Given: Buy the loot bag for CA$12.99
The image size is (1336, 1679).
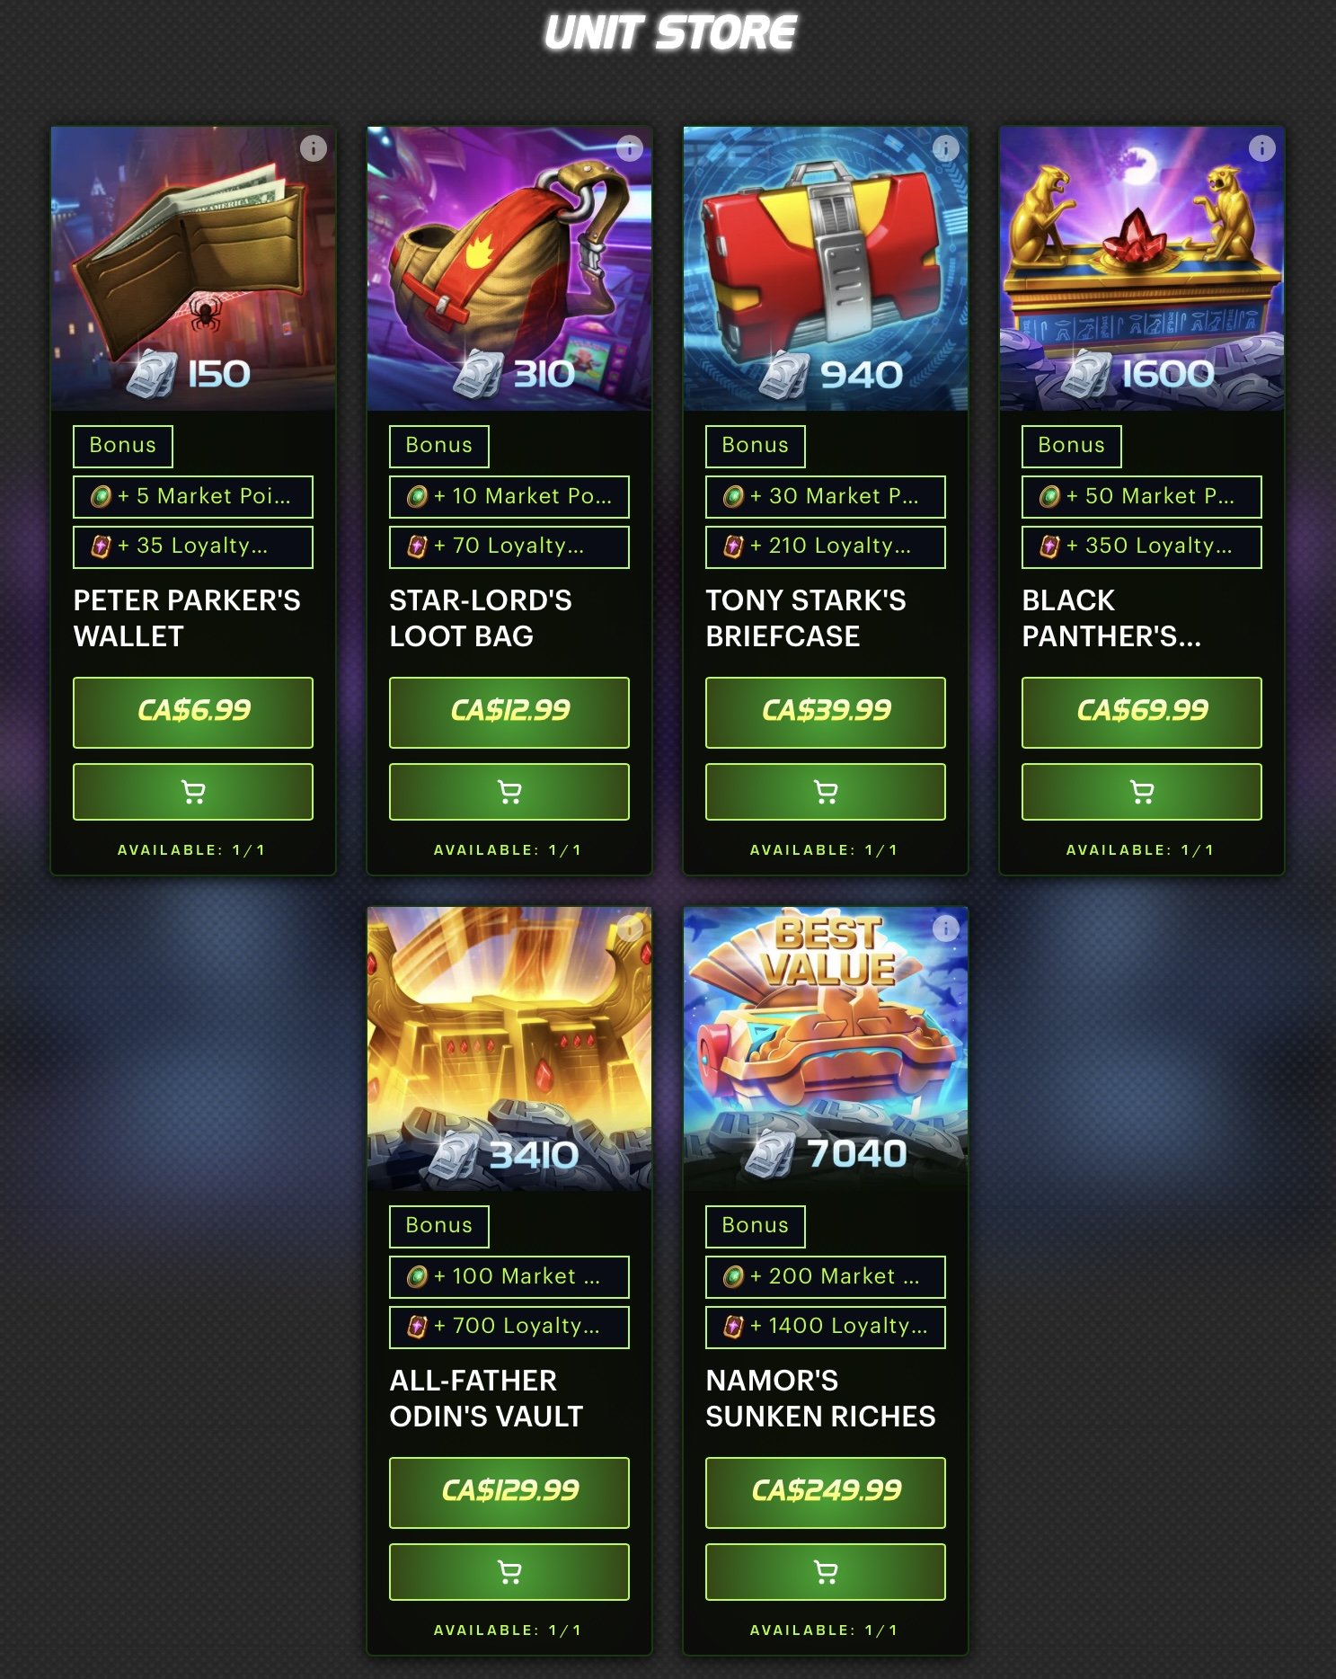Looking at the screenshot, I should 509,713.
